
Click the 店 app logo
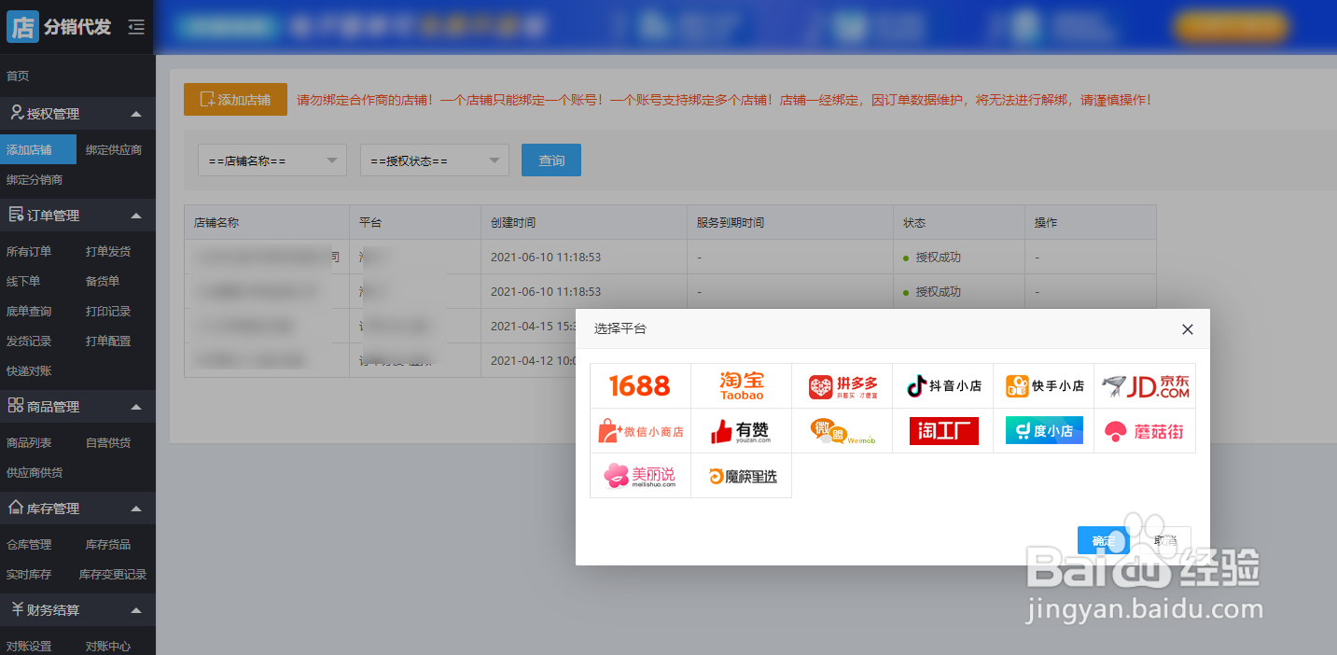pyautogui.click(x=22, y=27)
